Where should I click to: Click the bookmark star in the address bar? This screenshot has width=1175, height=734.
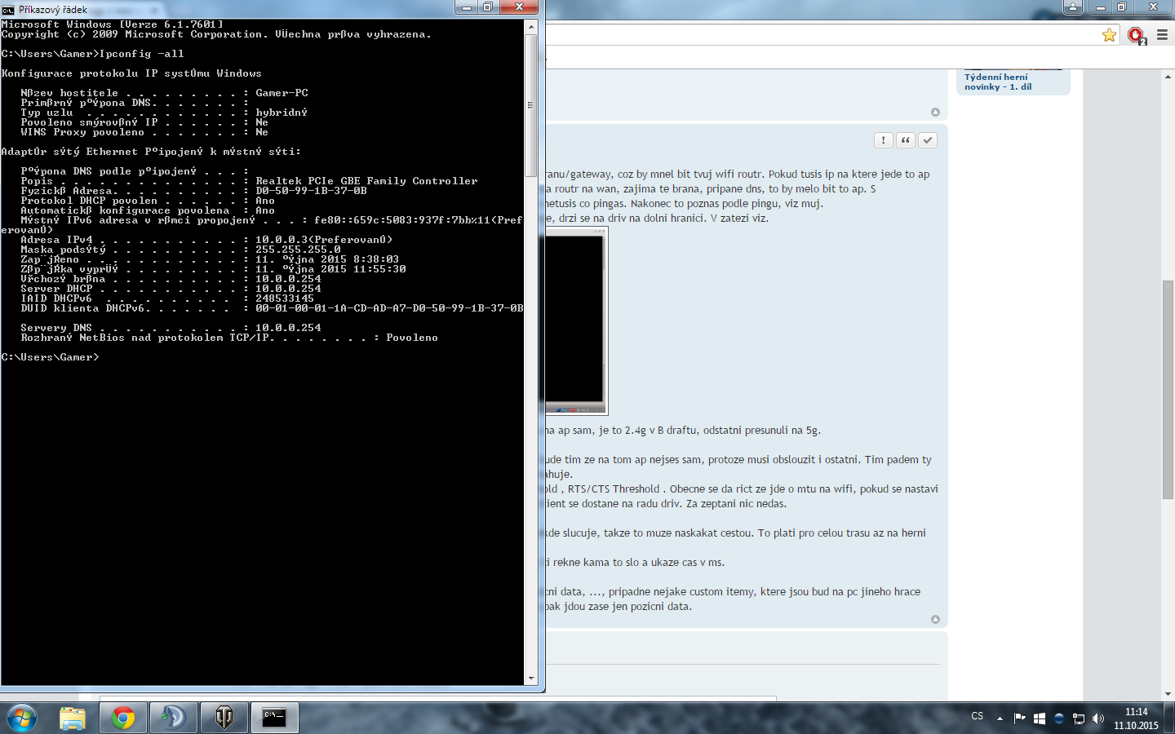(1109, 35)
